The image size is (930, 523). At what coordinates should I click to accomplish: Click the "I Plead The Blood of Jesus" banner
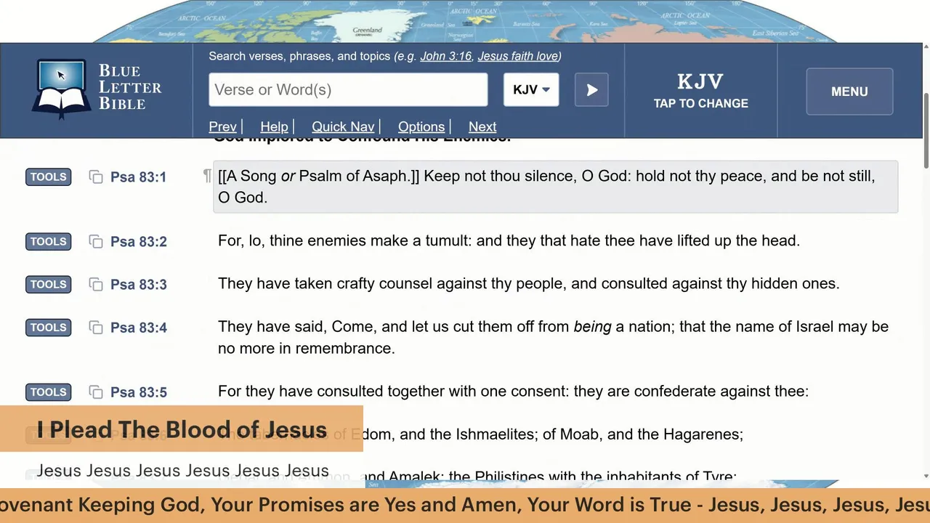[182, 429]
